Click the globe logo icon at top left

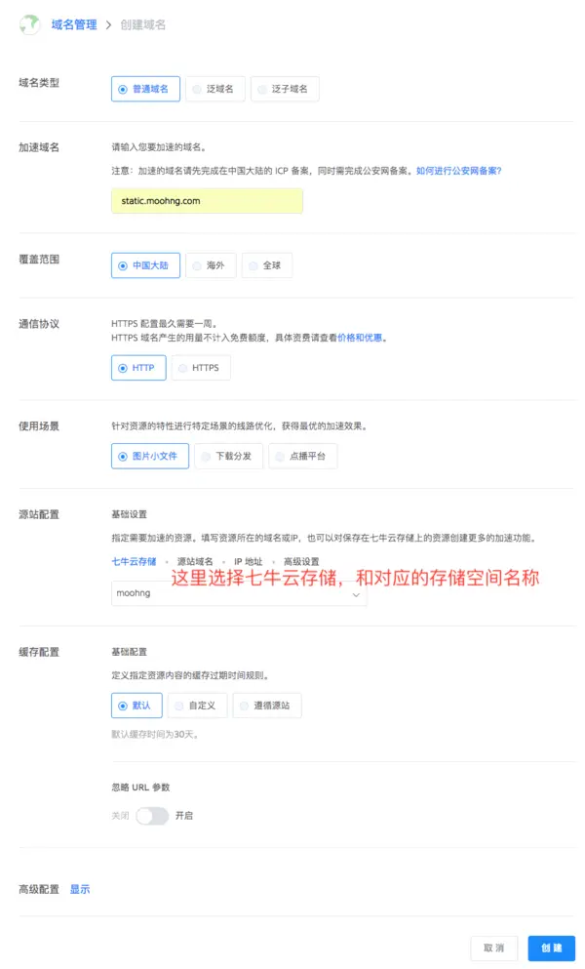[x=29, y=24]
